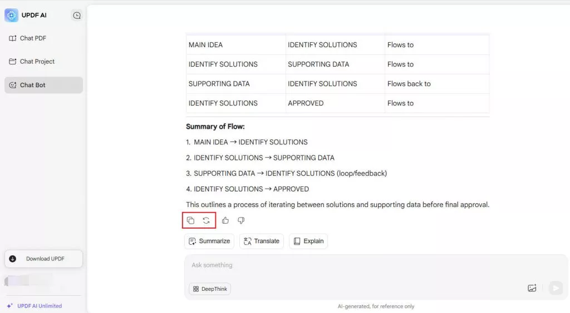570x313 pixels.
Task: Regenerate the AI response
Action: (206, 220)
